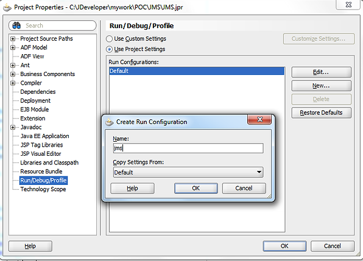Select JSP Tag Libraries in the tree
The image size is (363, 261).
[41, 145]
